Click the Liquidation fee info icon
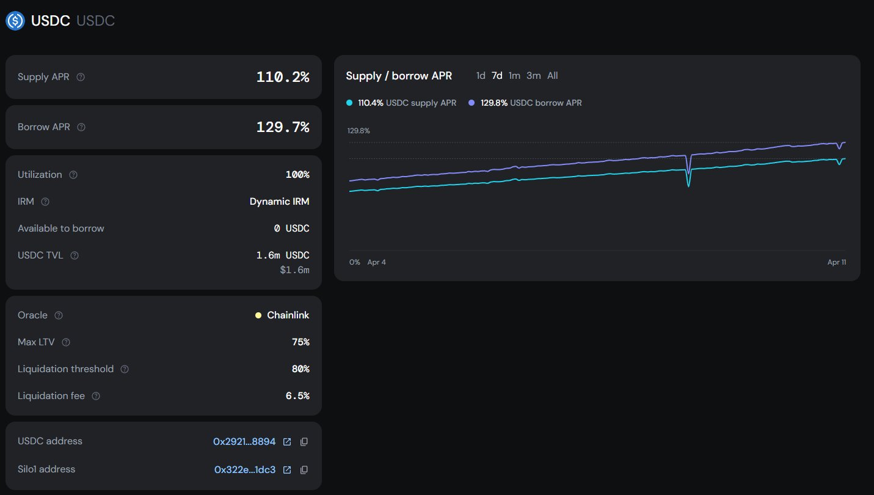This screenshot has height=495, width=874. (x=96, y=396)
